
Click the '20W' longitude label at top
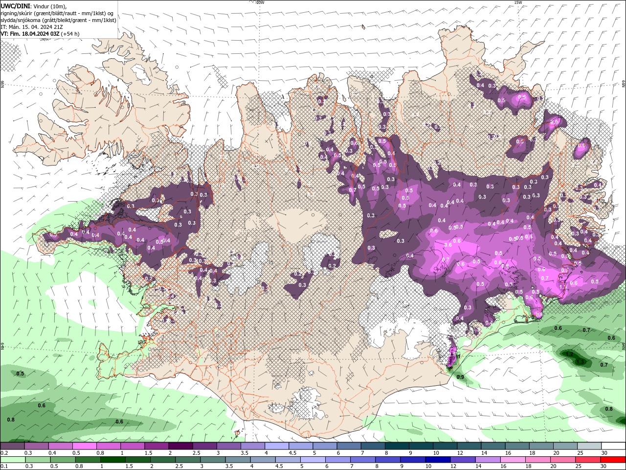[260, 2]
